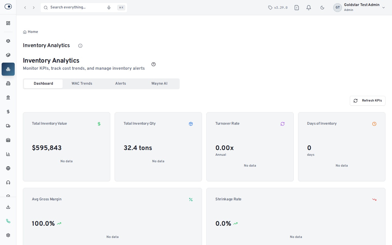Click the document alert icon in header
Viewport: 392px width, 245px height.
click(x=297, y=8)
